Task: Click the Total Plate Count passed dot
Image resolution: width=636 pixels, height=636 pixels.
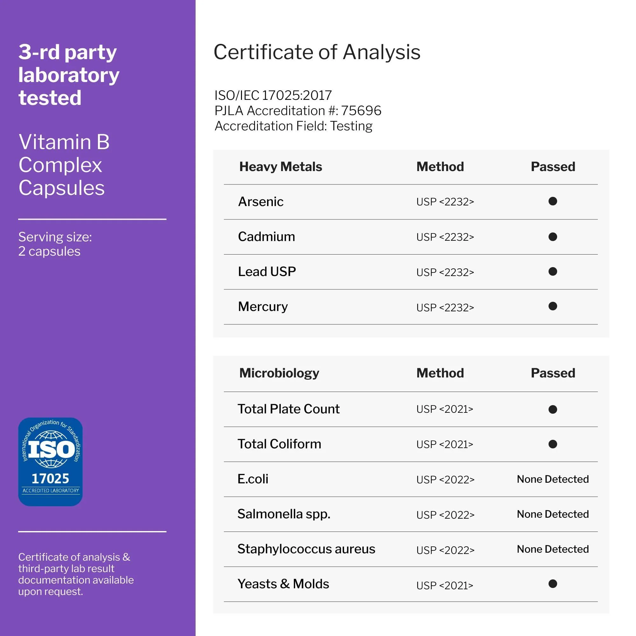Action: (x=553, y=409)
